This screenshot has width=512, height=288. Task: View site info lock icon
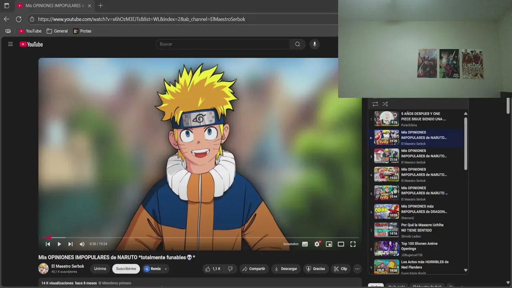tap(32, 19)
